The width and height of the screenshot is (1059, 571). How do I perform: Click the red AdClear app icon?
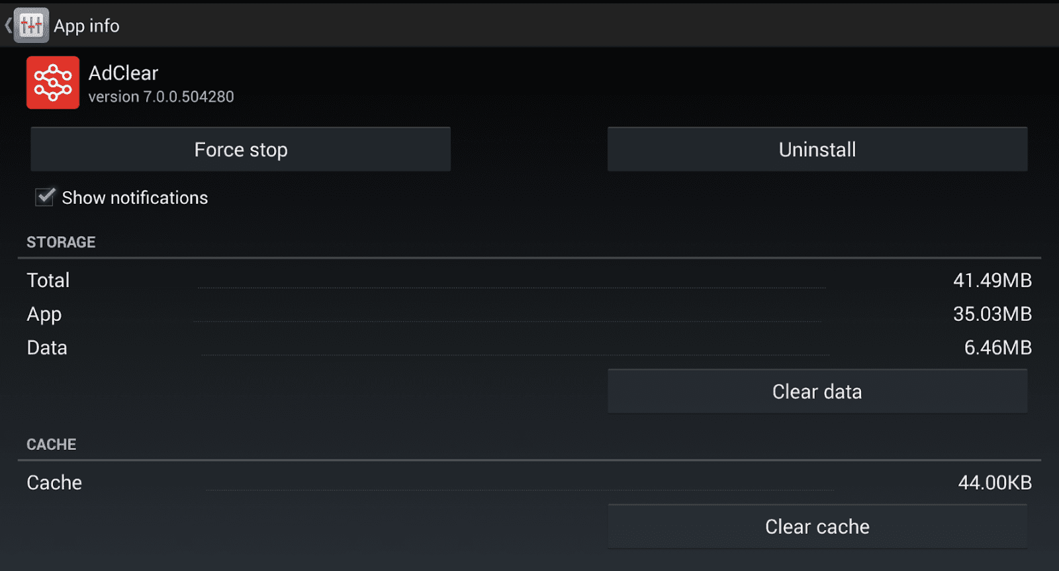click(x=53, y=83)
